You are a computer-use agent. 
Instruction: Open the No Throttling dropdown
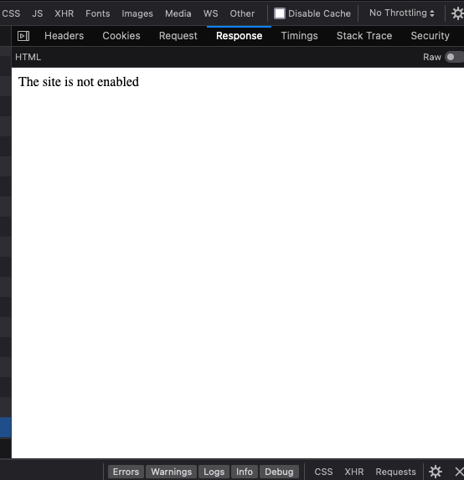pyautogui.click(x=401, y=13)
